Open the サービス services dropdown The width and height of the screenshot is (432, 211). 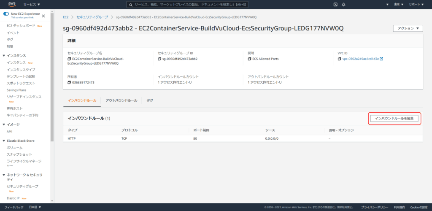point(32,4)
